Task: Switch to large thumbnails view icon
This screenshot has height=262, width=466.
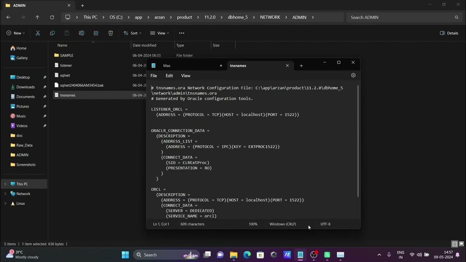Action: click(462, 244)
